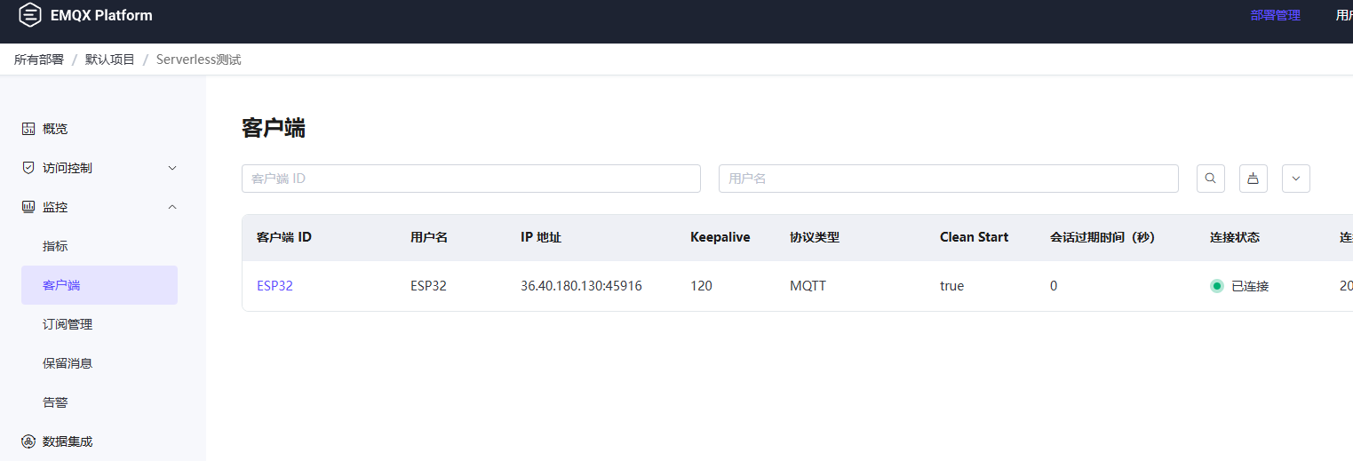This screenshot has height=461, width=1353.
Task: Click the 访问控制 shield icon
Action: [28, 168]
